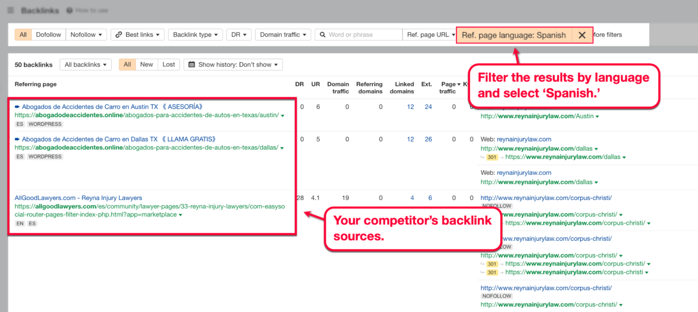The height and width of the screenshot is (312, 698).
Task: Open AllGoodLawyers.com Reyna Injury Lawyers link
Action: tap(78, 198)
